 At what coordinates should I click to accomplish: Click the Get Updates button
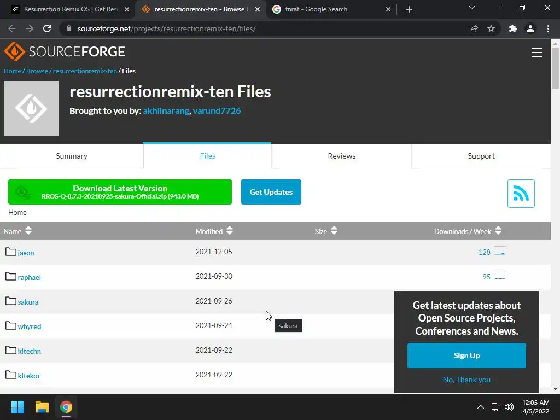pos(271,192)
